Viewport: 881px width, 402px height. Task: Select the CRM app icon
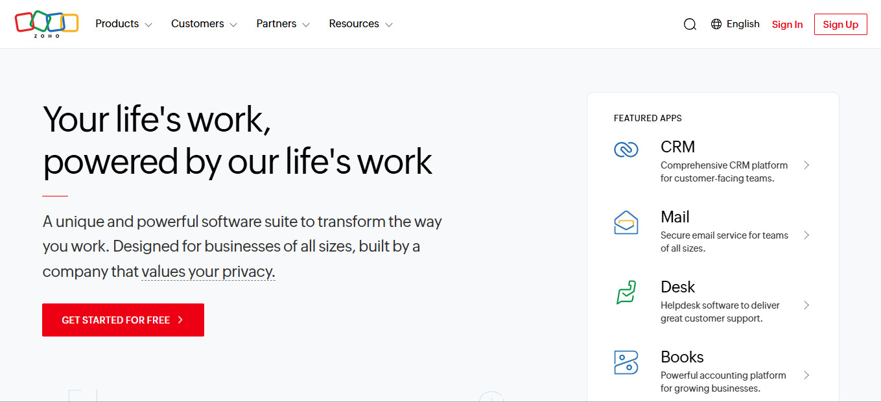626,148
